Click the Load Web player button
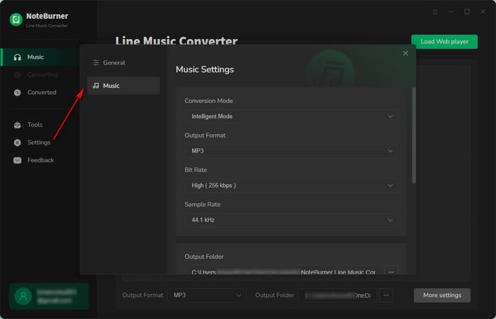Screen dimensions: 496x319 pos(444,42)
